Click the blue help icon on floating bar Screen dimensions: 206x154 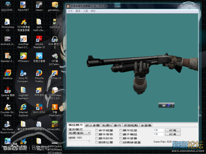pyautogui.click(x=168, y=105)
